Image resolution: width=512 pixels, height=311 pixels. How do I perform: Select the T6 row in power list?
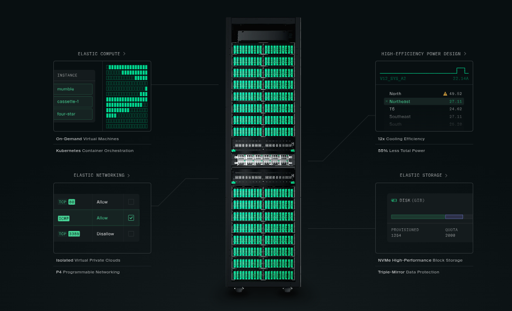tap(424, 109)
